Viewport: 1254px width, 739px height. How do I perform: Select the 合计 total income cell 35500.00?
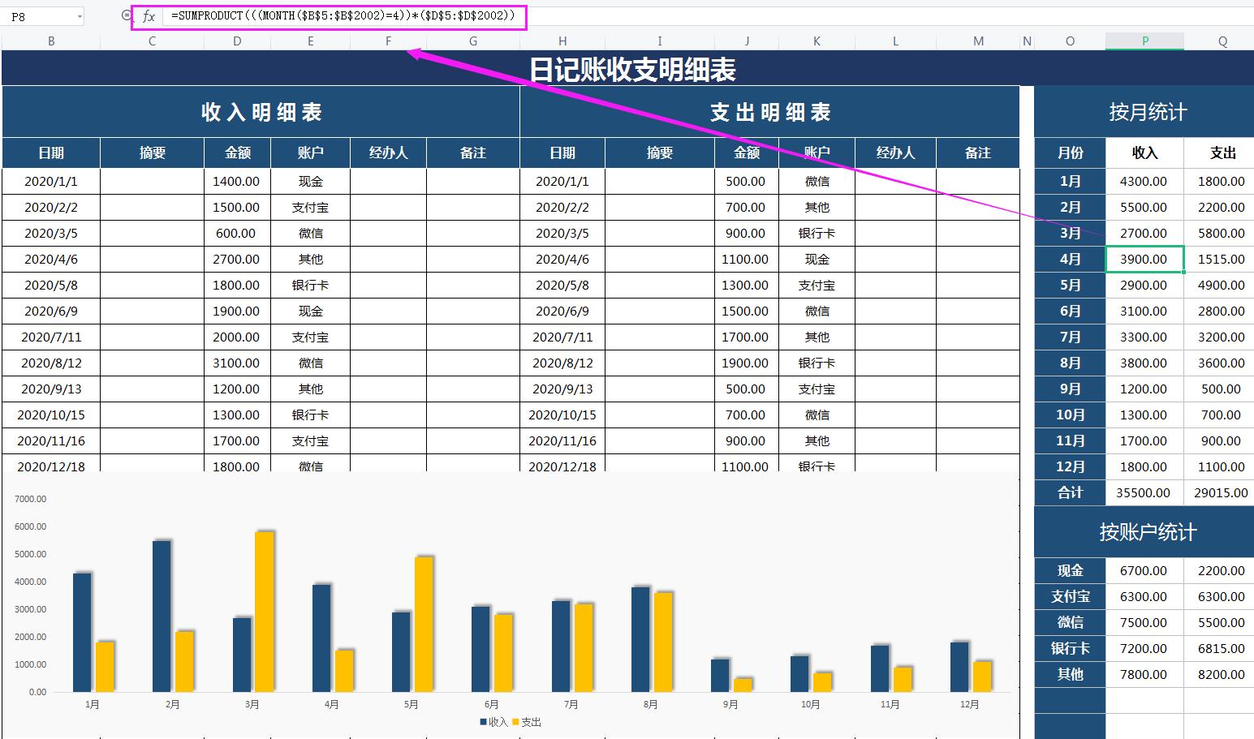pos(1144,492)
